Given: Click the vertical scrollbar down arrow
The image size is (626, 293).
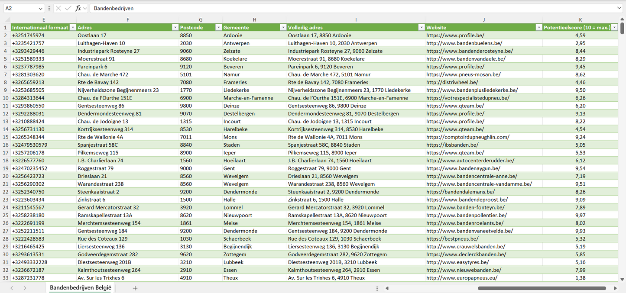Looking at the screenshot, I should [623, 280].
